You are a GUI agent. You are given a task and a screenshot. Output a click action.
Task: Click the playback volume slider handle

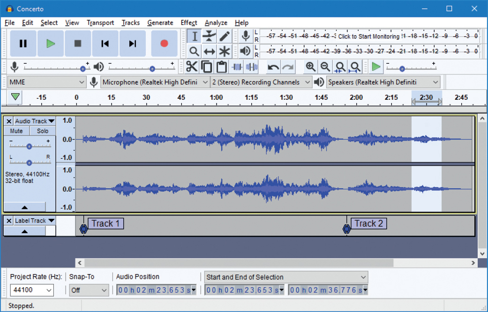pos(152,69)
